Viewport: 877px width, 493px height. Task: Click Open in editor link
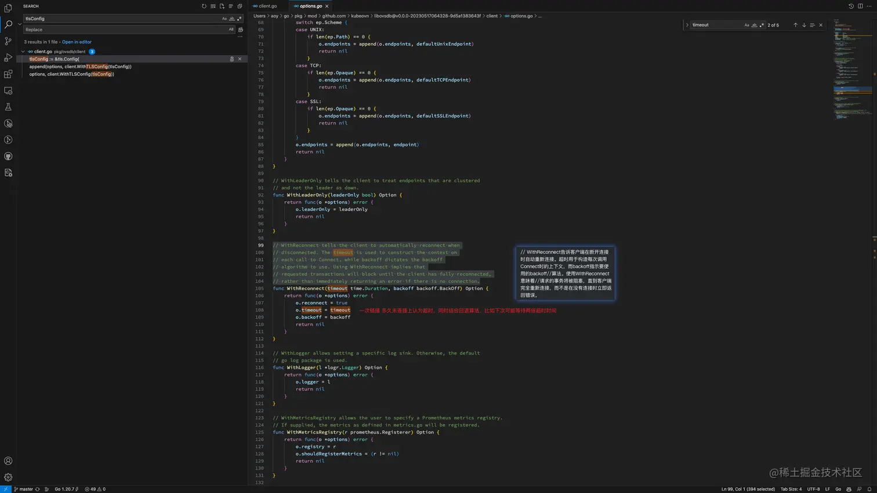[x=77, y=42]
